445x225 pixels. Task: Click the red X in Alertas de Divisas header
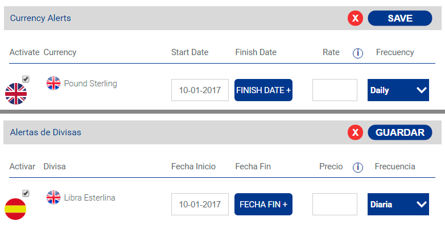355,132
